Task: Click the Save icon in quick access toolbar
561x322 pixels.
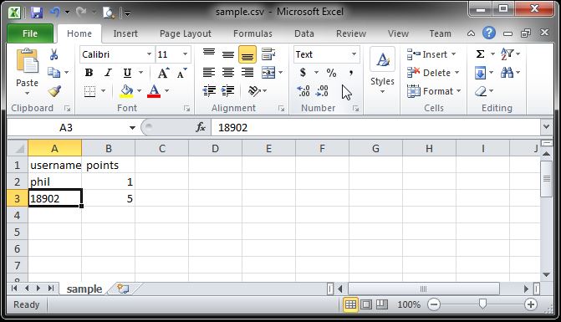Action: pos(37,13)
